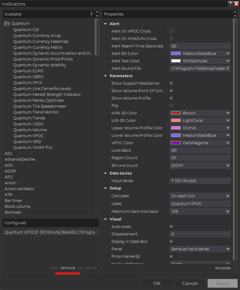Image resolution: width=240 pixels, height=290 pixels.
Task: Click Orchid color swatch for Upper Volume Profile
Action: coord(176,128)
